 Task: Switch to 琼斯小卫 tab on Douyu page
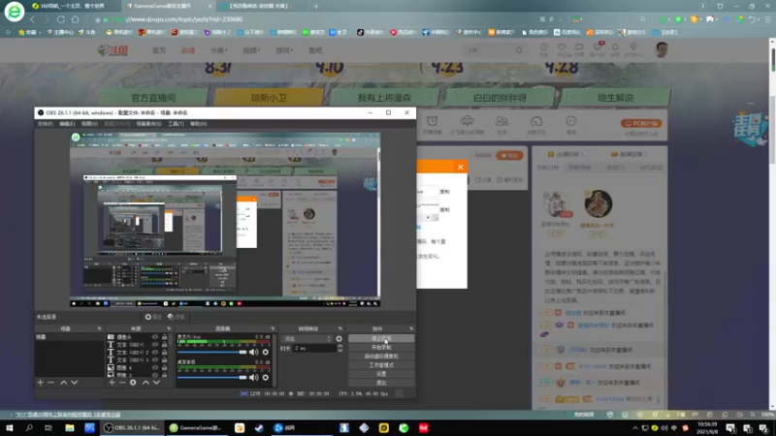pyautogui.click(x=269, y=98)
